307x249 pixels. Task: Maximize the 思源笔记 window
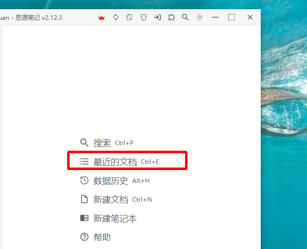[x=231, y=17]
